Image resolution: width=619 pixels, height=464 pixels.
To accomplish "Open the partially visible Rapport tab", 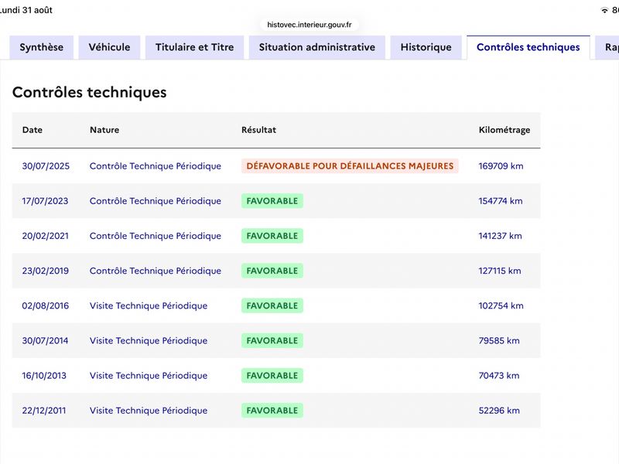I will coord(608,47).
